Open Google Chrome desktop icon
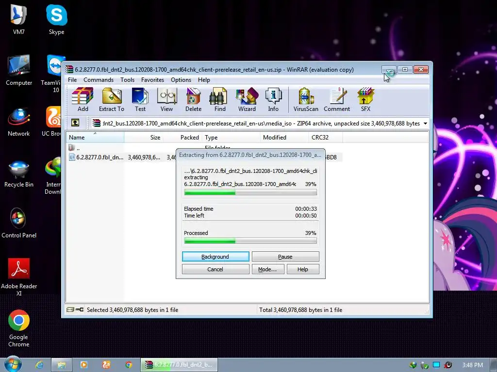Image resolution: width=497 pixels, height=372 pixels. pos(19,328)
